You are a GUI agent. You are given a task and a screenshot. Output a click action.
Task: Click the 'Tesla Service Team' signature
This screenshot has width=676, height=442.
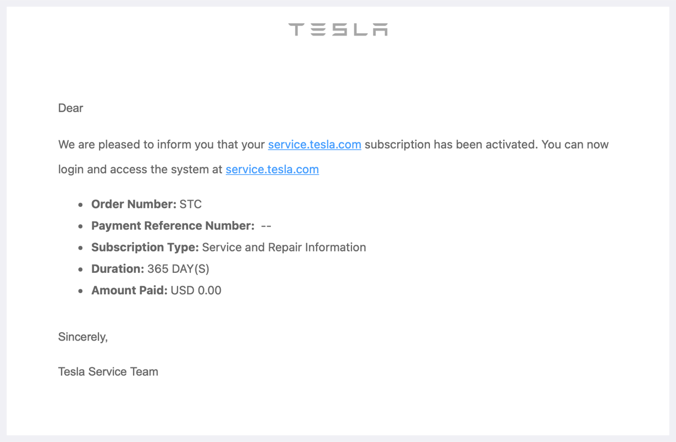[x=108, y=372]
